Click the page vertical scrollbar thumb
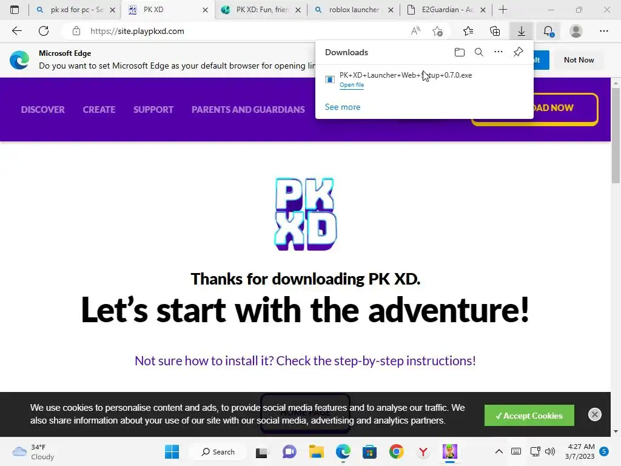621x466 pixels. [616, 135]
